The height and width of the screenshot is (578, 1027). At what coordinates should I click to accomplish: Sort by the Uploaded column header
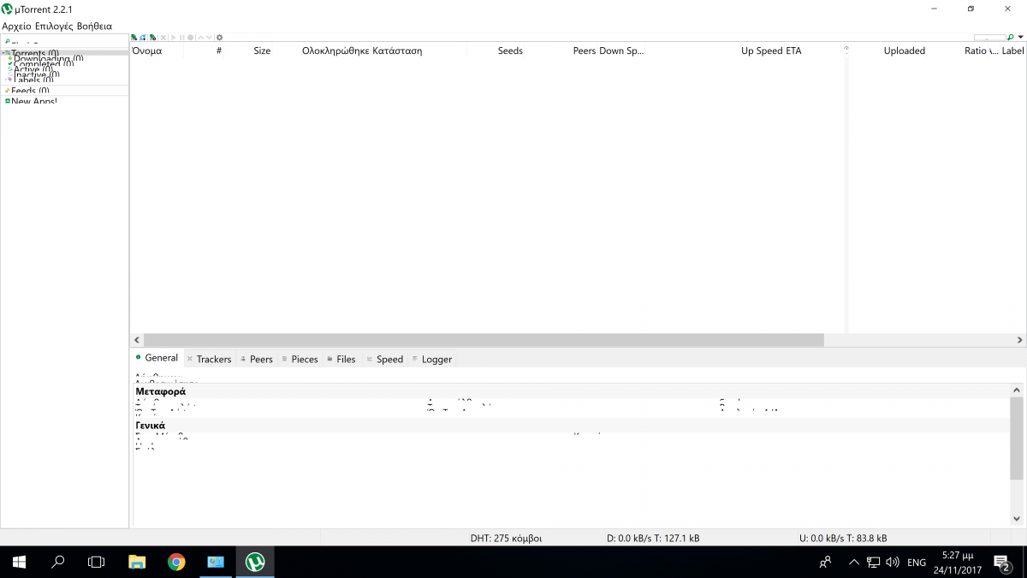point(905,51)
